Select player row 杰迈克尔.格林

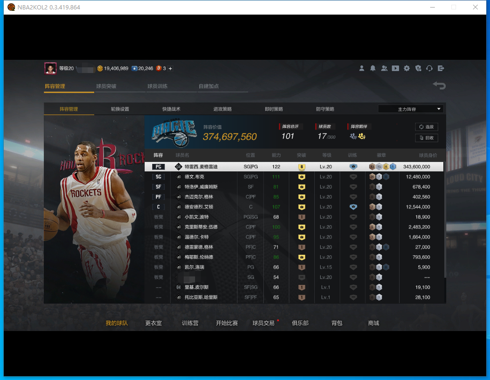294,197
